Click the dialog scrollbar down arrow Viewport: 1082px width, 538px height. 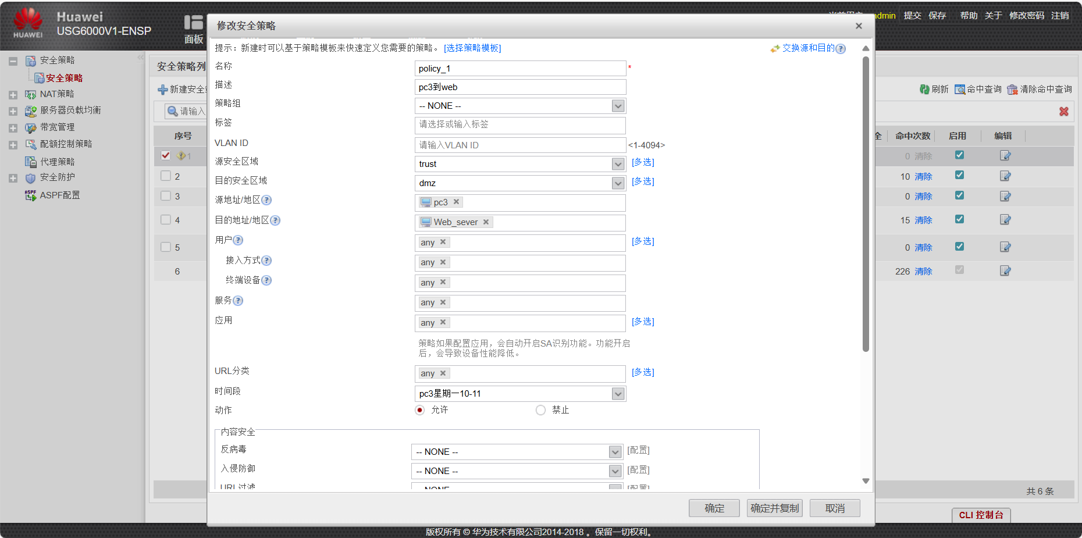tap(866, 481)
